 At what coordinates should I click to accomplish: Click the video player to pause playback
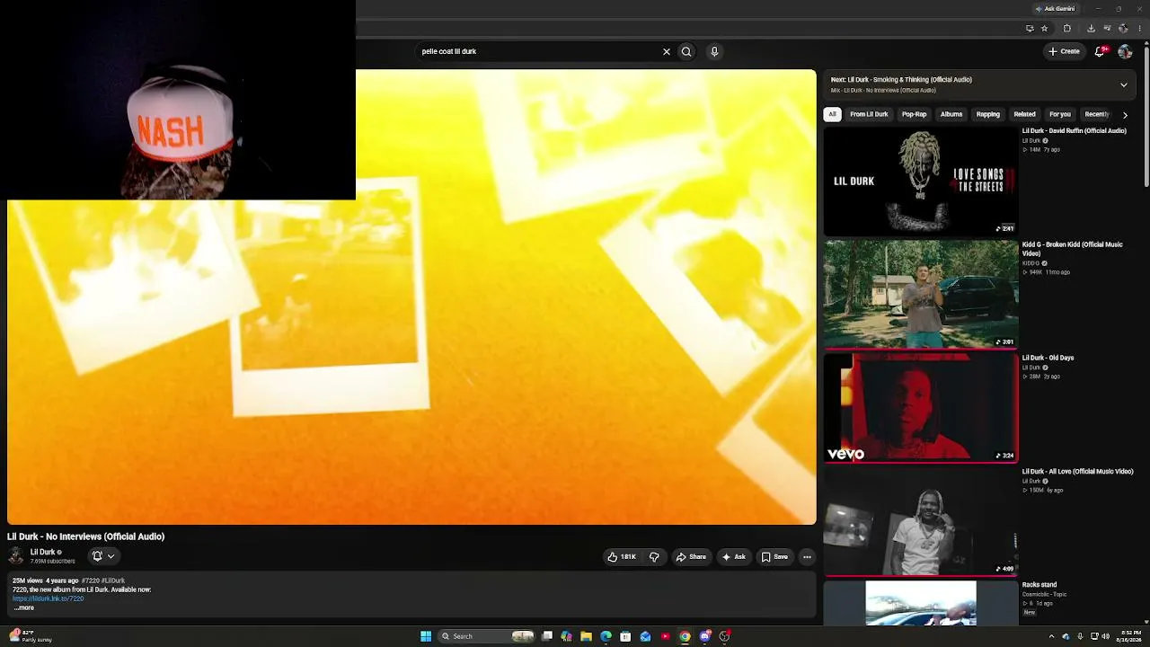(x=411, y=297)
